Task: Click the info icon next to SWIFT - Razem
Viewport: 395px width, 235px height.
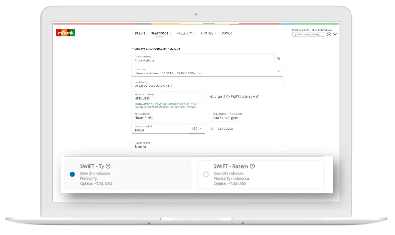Action: pos(252,166)
